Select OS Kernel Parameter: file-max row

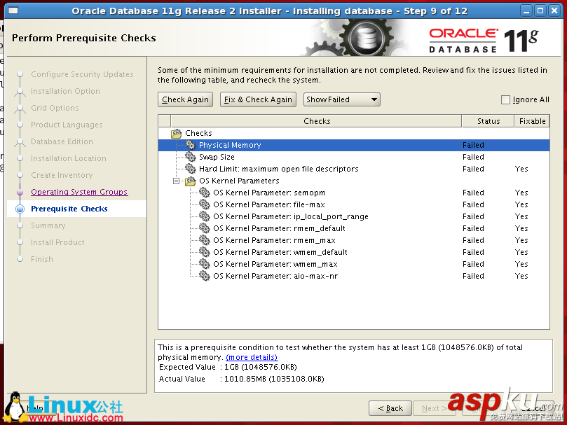point(354,204)
